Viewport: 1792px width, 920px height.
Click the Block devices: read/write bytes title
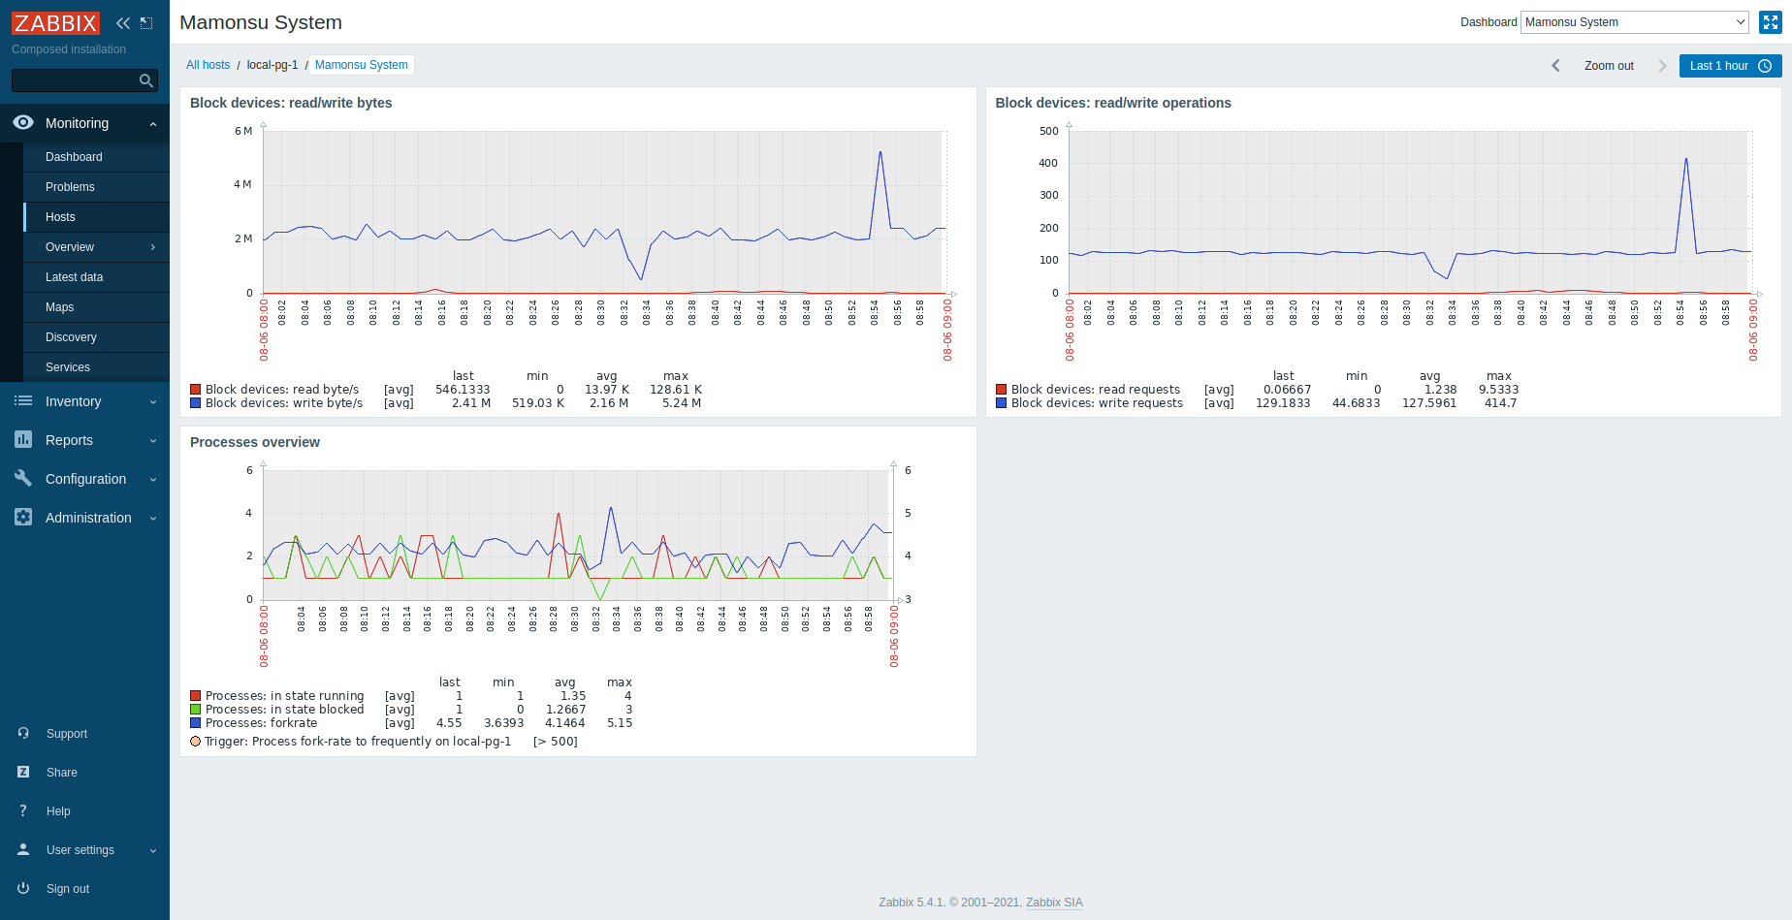coord(291,103)
